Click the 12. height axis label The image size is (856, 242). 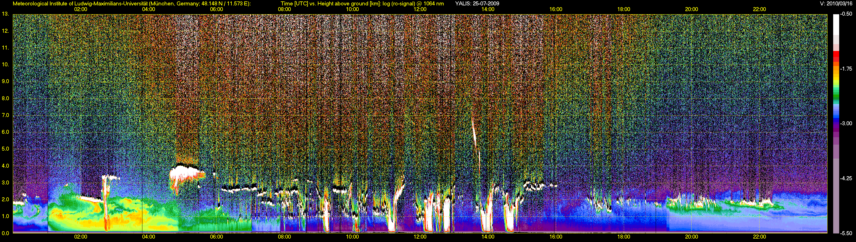point(5,31)
